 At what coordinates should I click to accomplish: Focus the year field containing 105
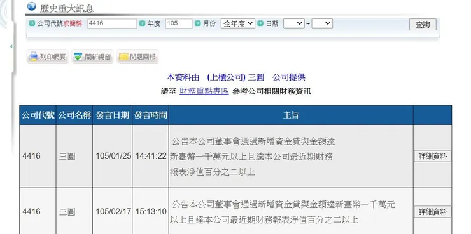click(x=179, y=23)
